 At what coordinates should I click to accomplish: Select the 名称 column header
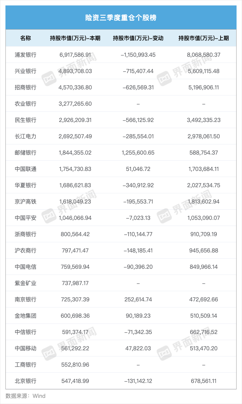pyautogui.click(x=26, y=38)
